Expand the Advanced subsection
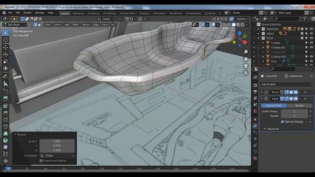315x177 pixels. (x=273, y=129)
